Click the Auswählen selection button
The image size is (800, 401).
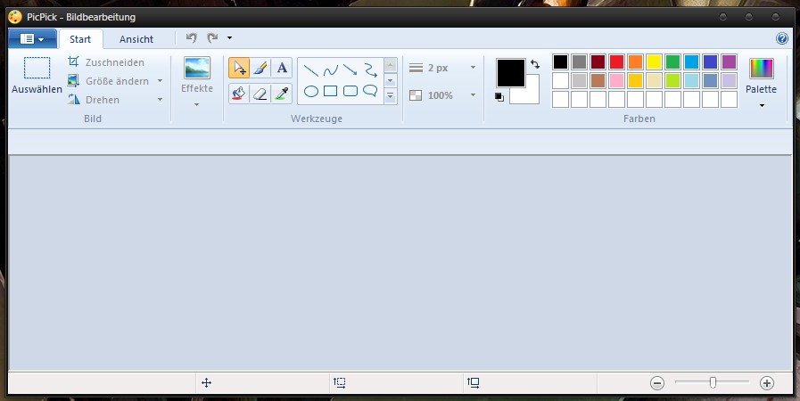37,76
